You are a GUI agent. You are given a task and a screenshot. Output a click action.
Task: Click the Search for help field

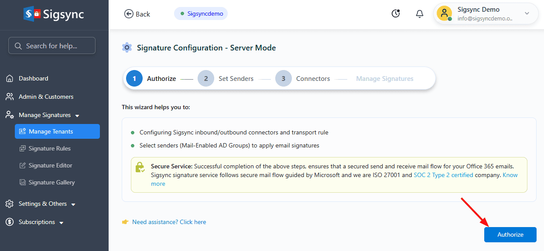(52, 46)
